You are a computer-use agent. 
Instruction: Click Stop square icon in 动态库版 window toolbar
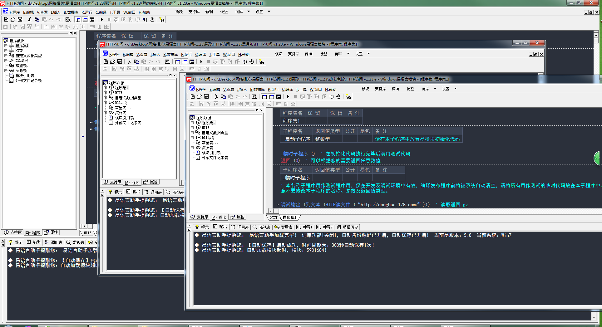tap(295, 97)
